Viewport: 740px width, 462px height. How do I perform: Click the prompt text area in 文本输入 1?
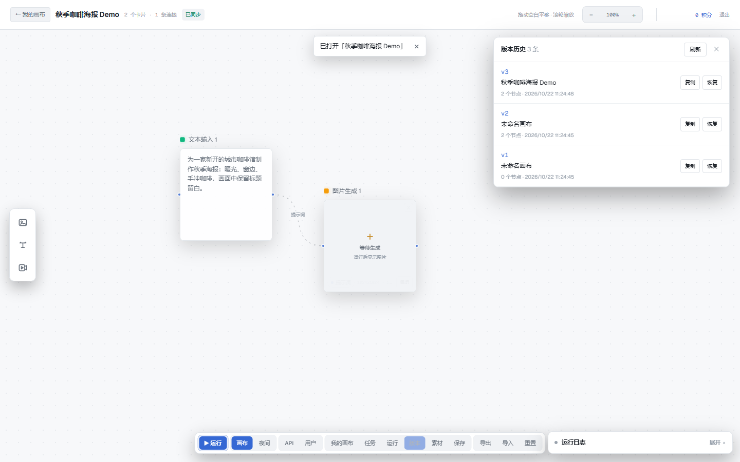tap(226, 195)
